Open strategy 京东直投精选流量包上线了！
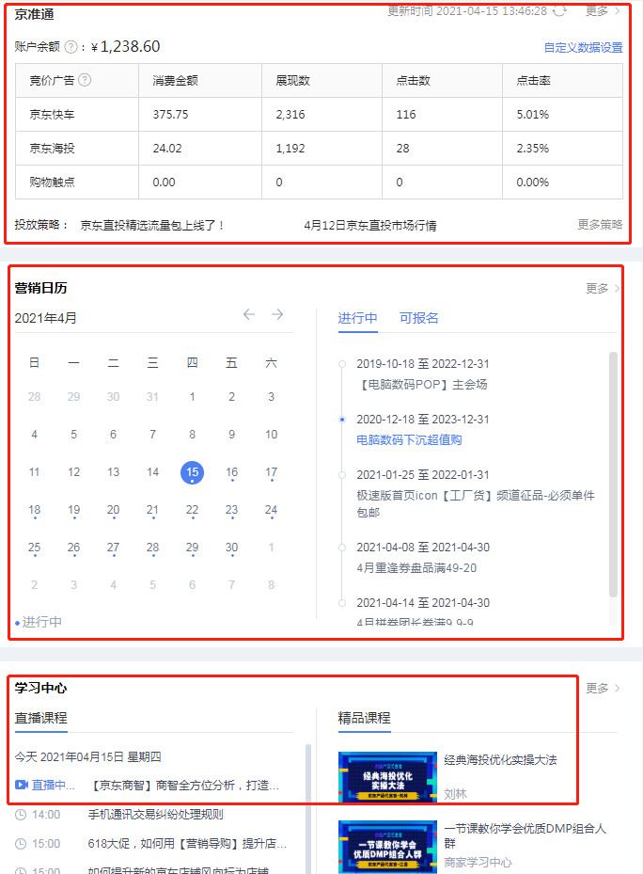This screenshot has width=643, height=874. (152, 226)
